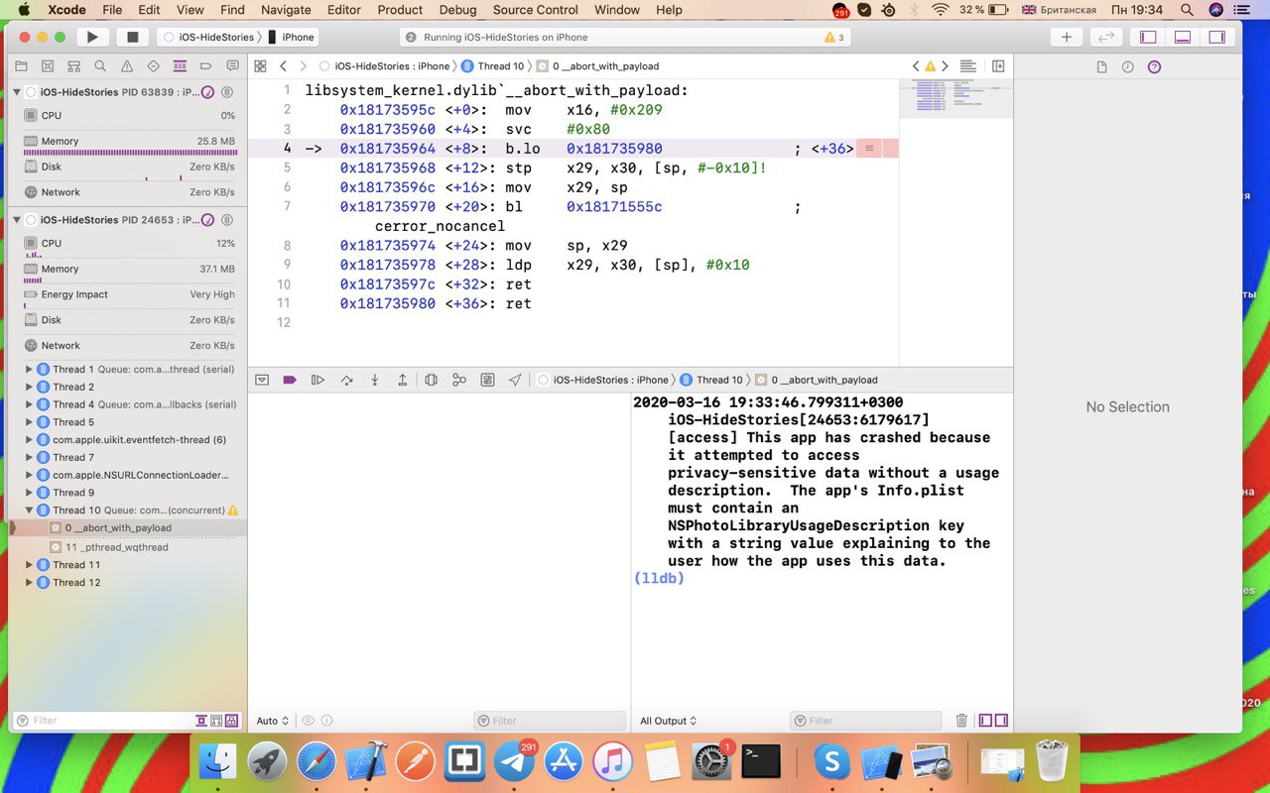Open the Report navigator
The width and height of the screenshot is (1270, 793).
click(232, 66)
